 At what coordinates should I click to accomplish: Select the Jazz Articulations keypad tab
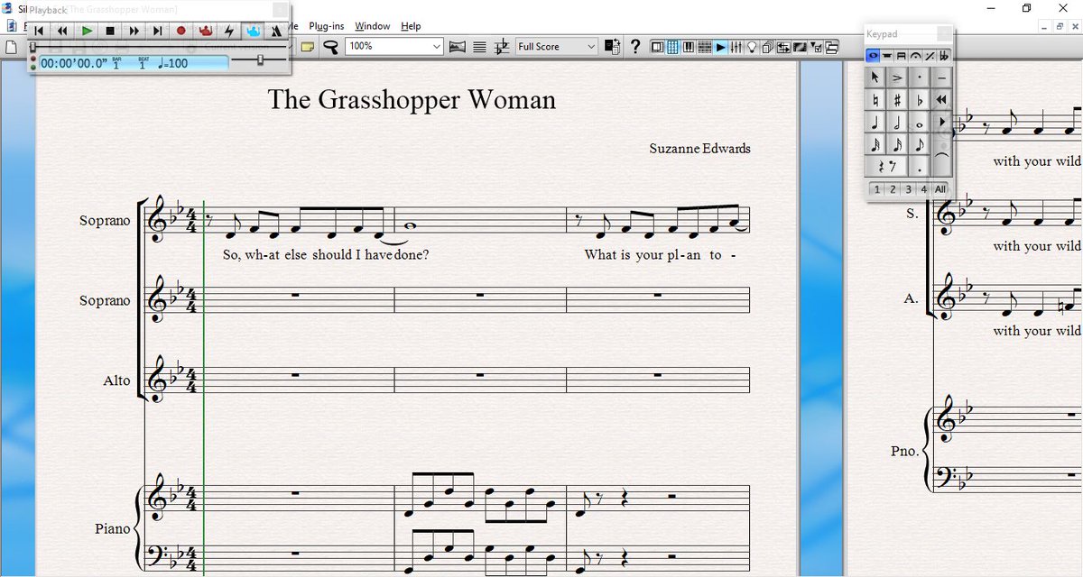(930, 56)
